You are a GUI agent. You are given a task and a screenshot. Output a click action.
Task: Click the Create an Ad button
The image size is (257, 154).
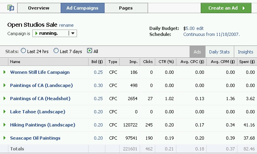(x=226, y=8)
